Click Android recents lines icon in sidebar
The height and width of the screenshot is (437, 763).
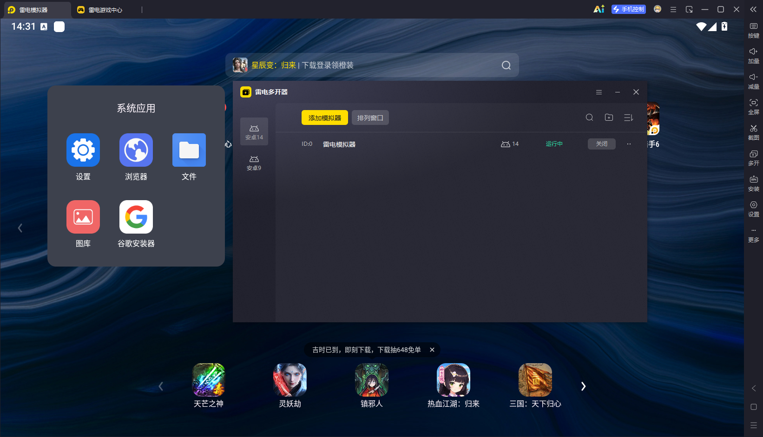pos(754,425)
